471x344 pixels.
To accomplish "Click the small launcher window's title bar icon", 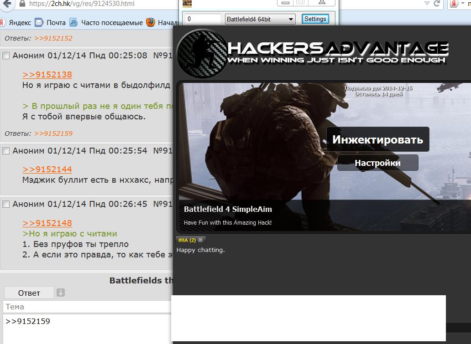I will 187,4.
